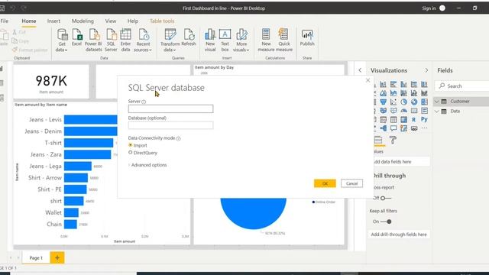Open the More visuals dropdown

(241, 40)
